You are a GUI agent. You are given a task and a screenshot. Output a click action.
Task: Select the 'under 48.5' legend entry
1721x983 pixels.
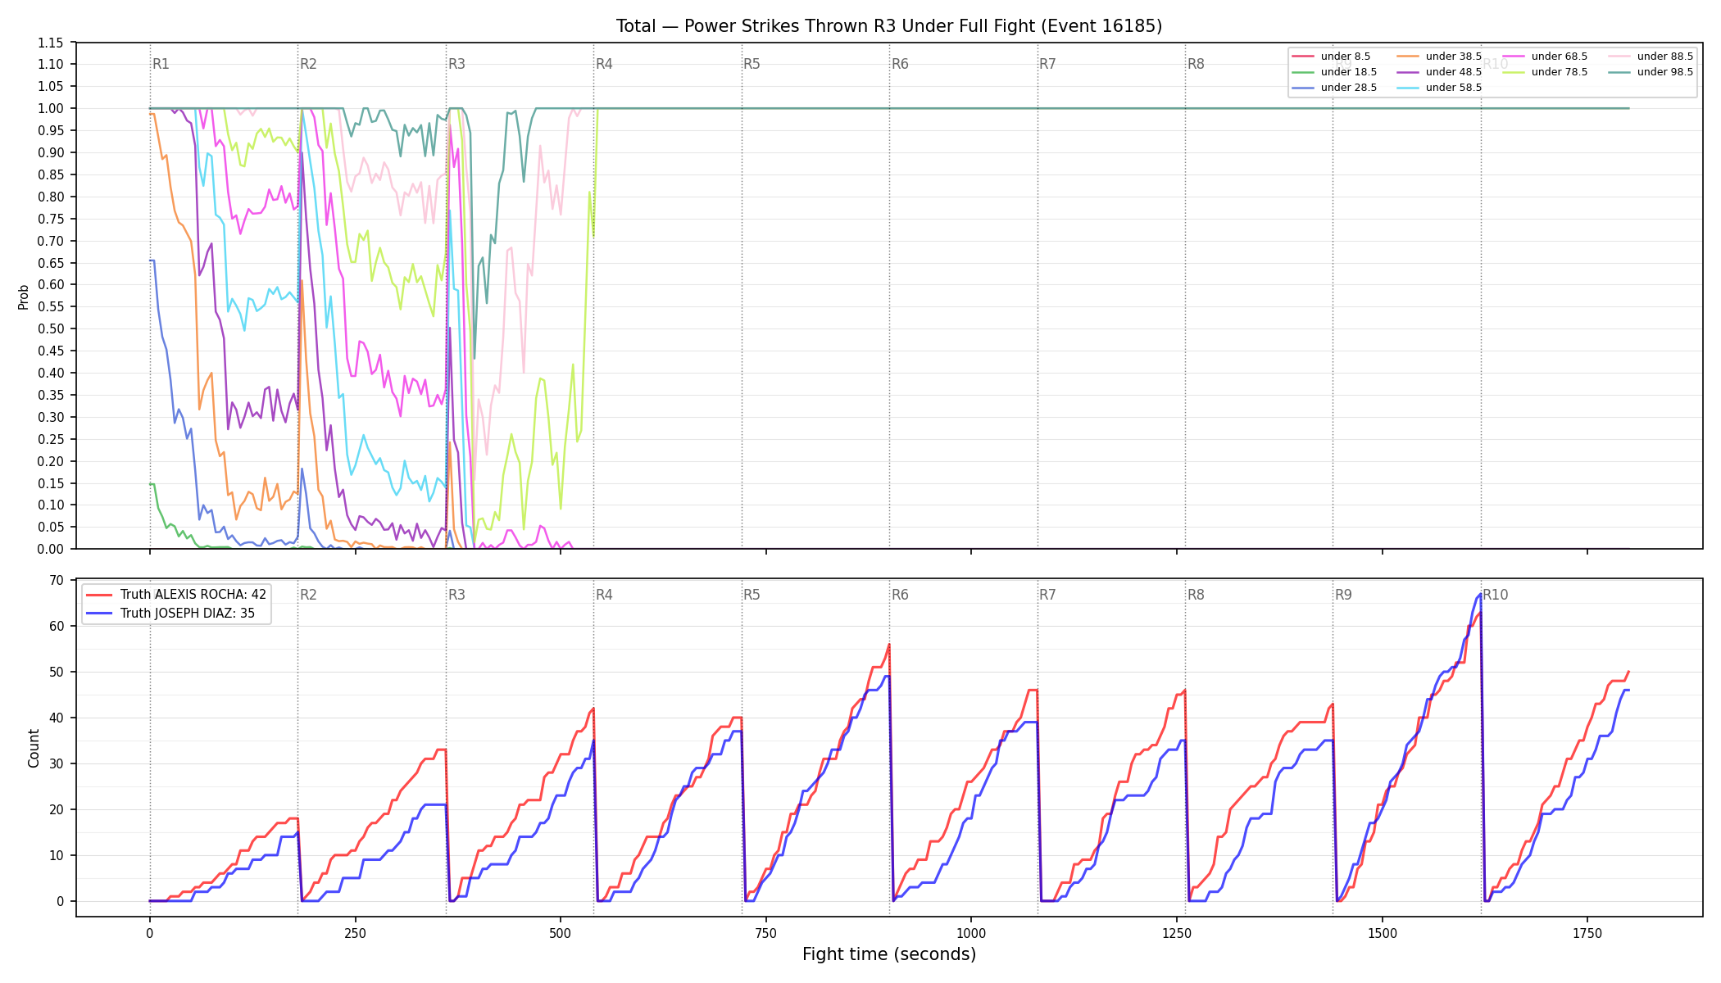pos(1440,72)
